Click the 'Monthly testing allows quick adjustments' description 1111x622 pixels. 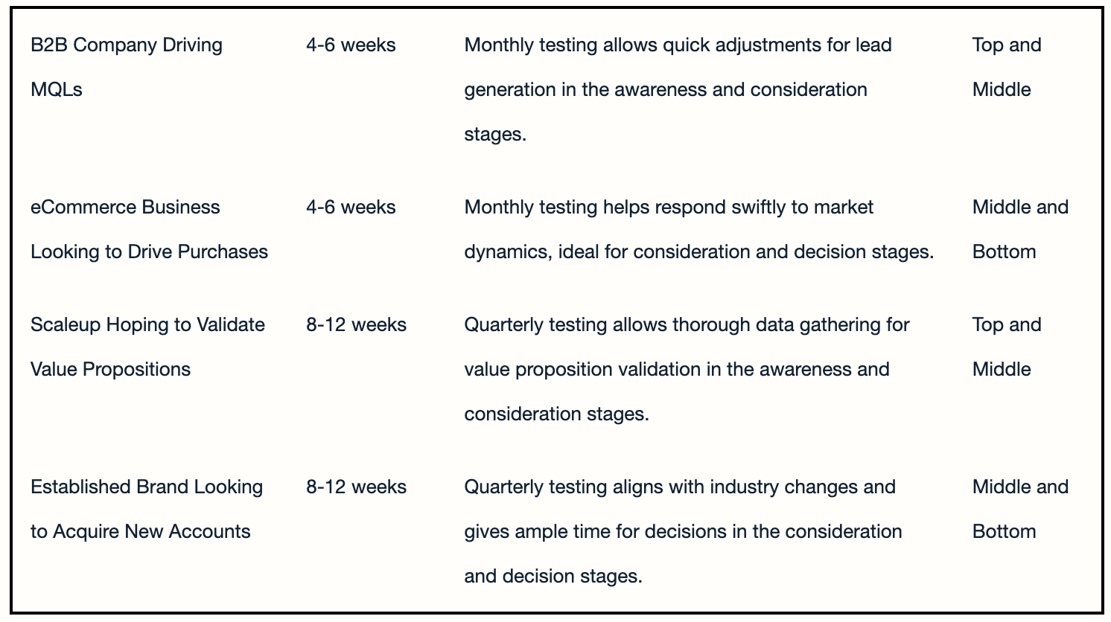[678, 89]
